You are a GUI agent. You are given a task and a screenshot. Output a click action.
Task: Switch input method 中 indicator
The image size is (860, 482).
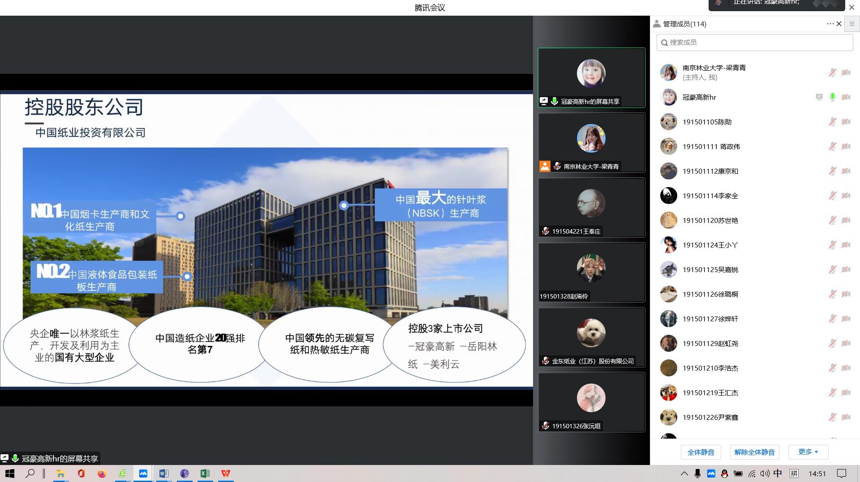pos(778,473)
